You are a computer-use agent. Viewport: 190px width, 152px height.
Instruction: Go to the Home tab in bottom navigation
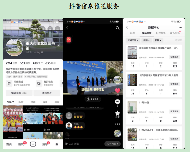pos(9,144)
